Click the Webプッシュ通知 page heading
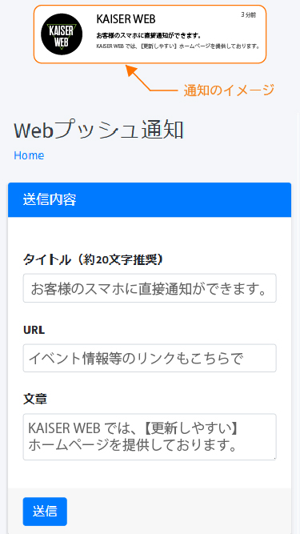 click(x=98, y=130)
